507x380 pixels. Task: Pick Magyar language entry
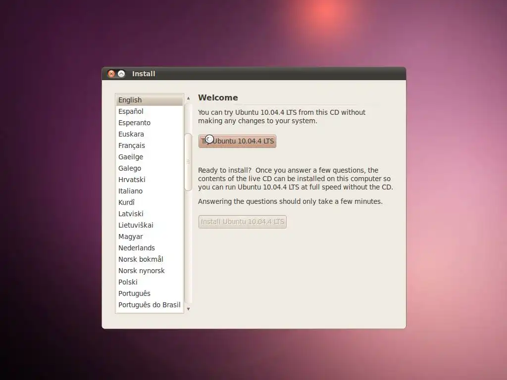point(150,237)
